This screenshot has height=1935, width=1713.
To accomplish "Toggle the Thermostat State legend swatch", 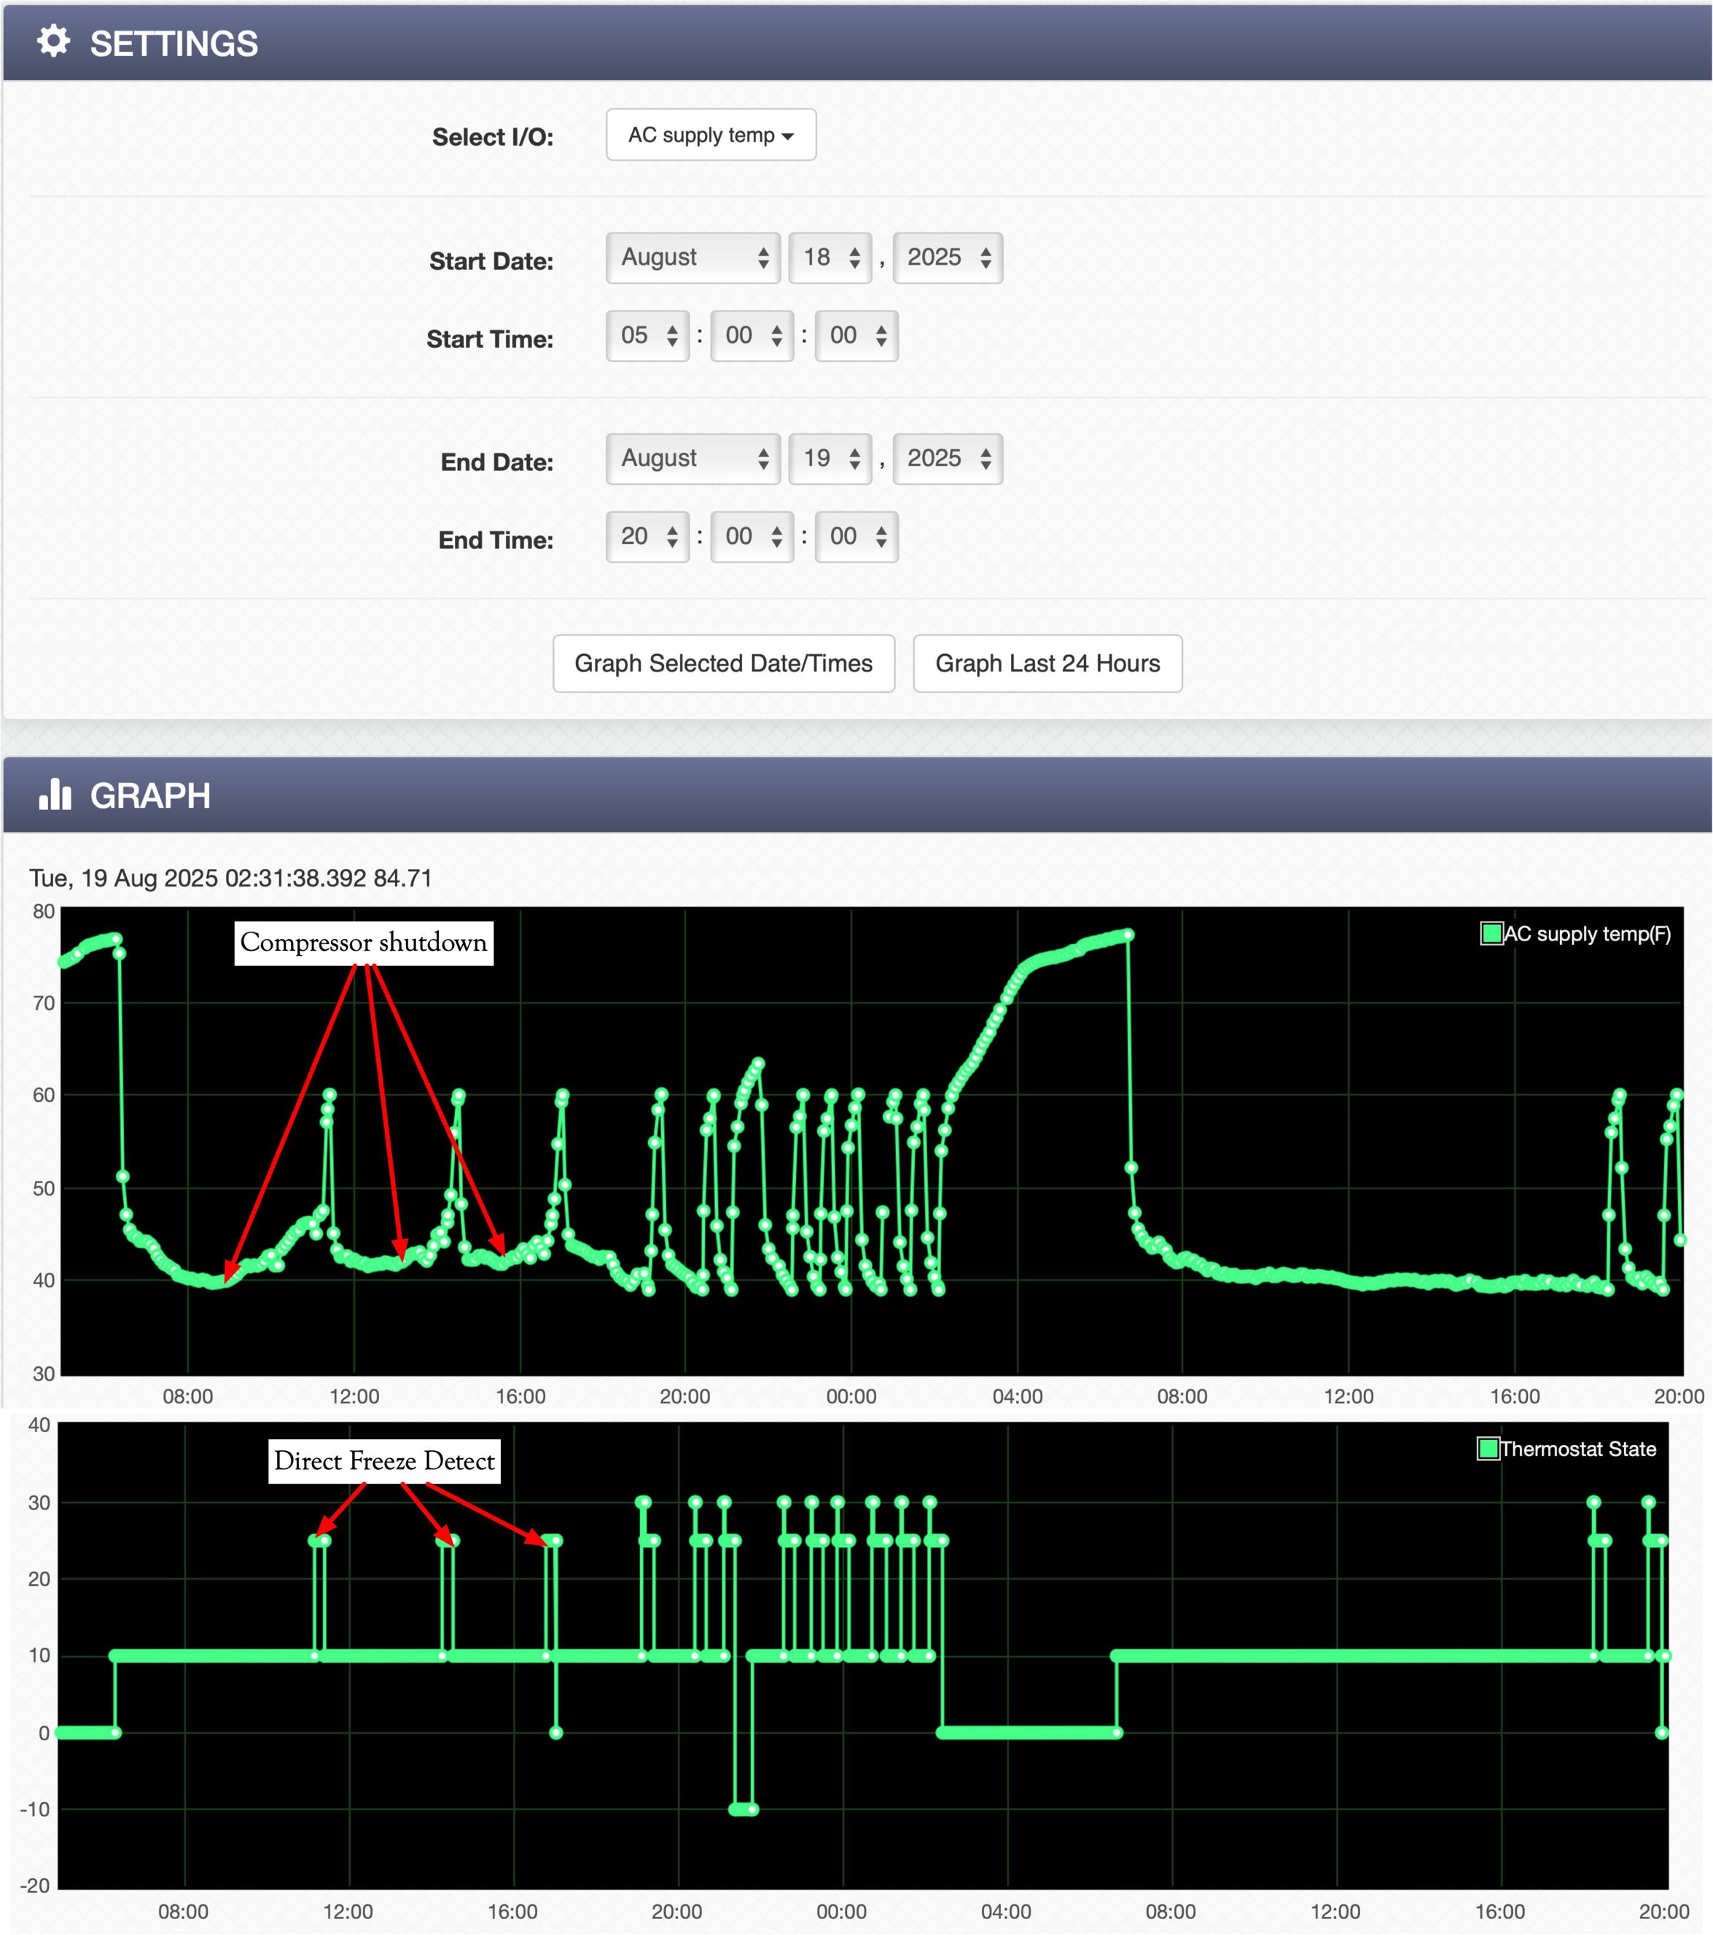I will pos(1488,1449).
